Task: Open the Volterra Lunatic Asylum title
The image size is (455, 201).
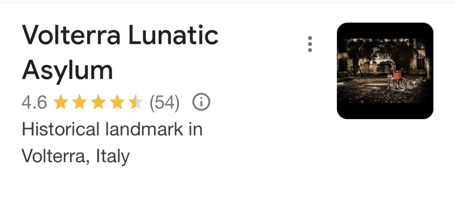Action: click(x=120, y=53)
